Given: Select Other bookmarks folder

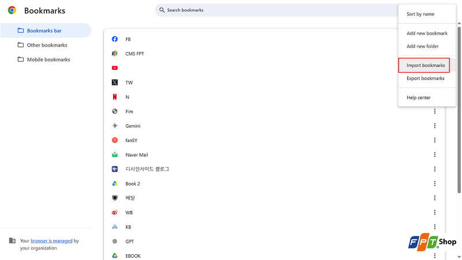Looking at the screenshot, I should click(x=46, y=45).
